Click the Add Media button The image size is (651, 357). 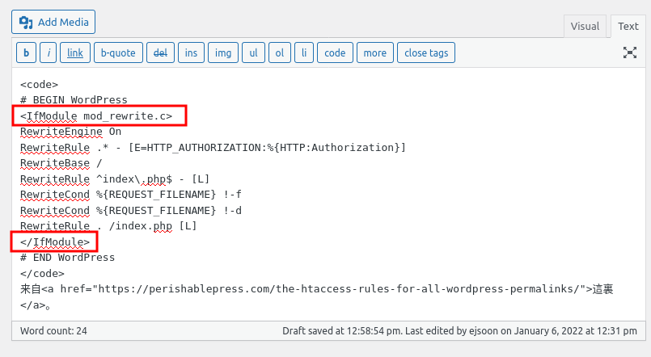click(x=54, y=21)
